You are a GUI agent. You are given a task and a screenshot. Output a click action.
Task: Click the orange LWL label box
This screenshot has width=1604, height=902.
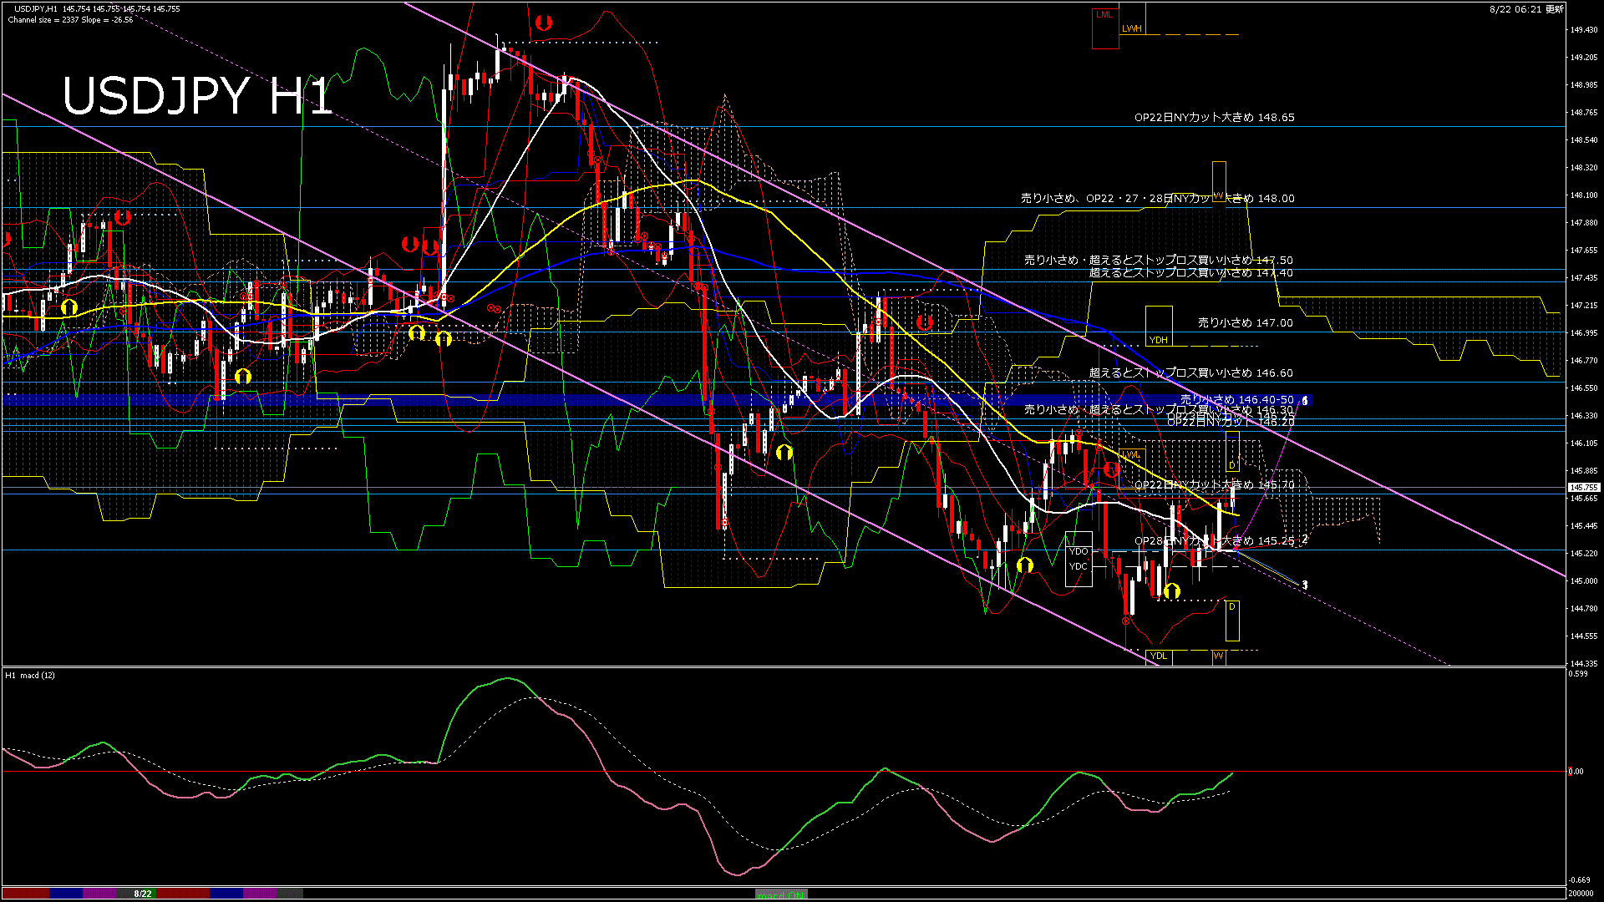1130,455
